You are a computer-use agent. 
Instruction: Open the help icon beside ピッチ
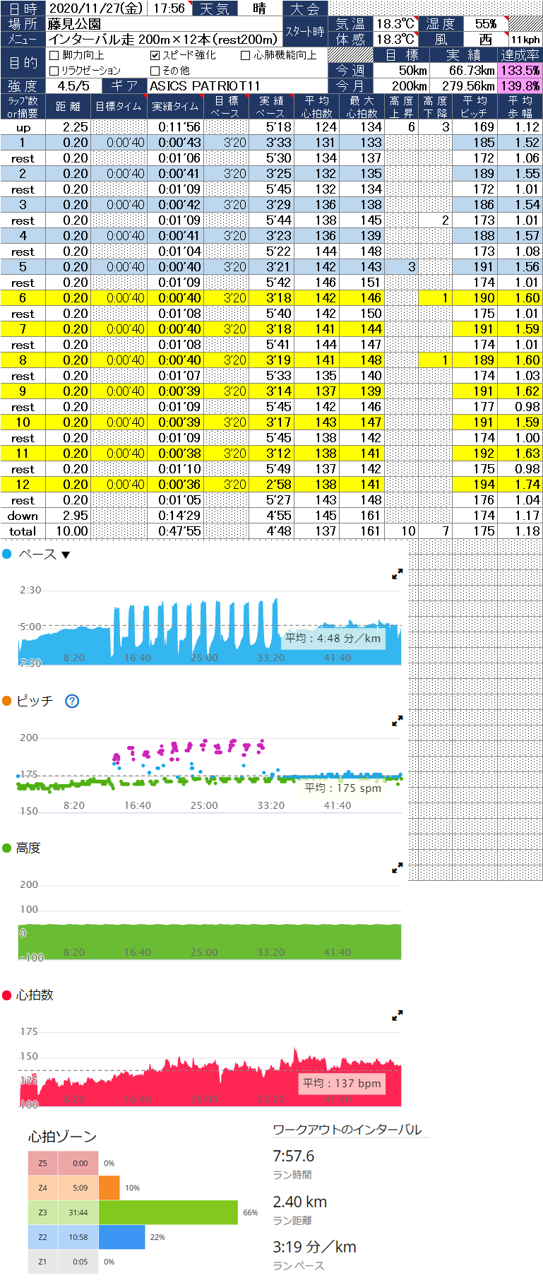click(72, 701)
